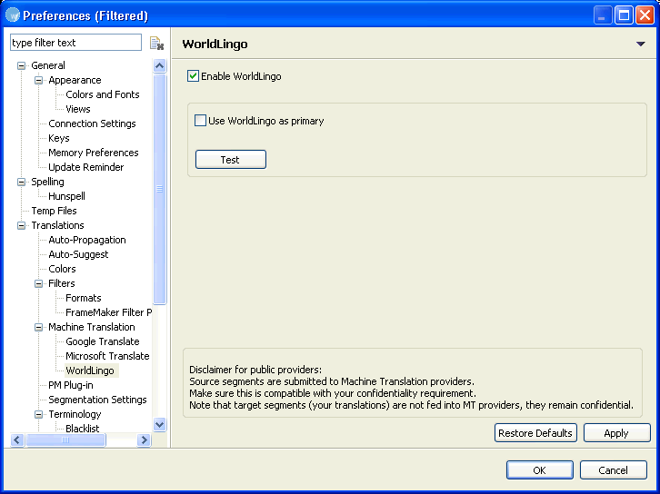Uncheck Enable WorldLingo checkbox
The height and width of the screenshot is (494, 660).
[x=193, y=76]
